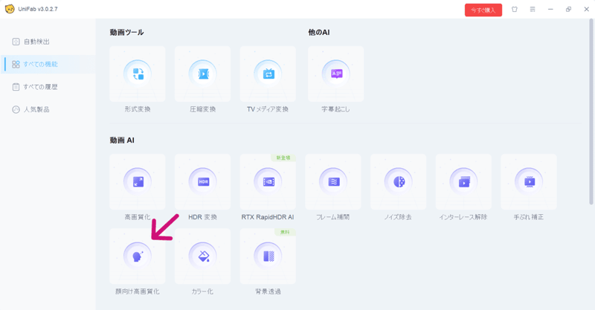Open the 手ぶれ補正 stabilizer tool
595x310 pixels.
(x=529, y=181)
